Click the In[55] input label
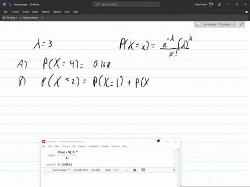Image resolution: width=250 pixels, height=187 pixels. point(52,155)
